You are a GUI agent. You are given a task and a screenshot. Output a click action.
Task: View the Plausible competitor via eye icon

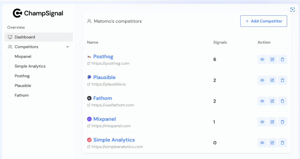point(262,80)
